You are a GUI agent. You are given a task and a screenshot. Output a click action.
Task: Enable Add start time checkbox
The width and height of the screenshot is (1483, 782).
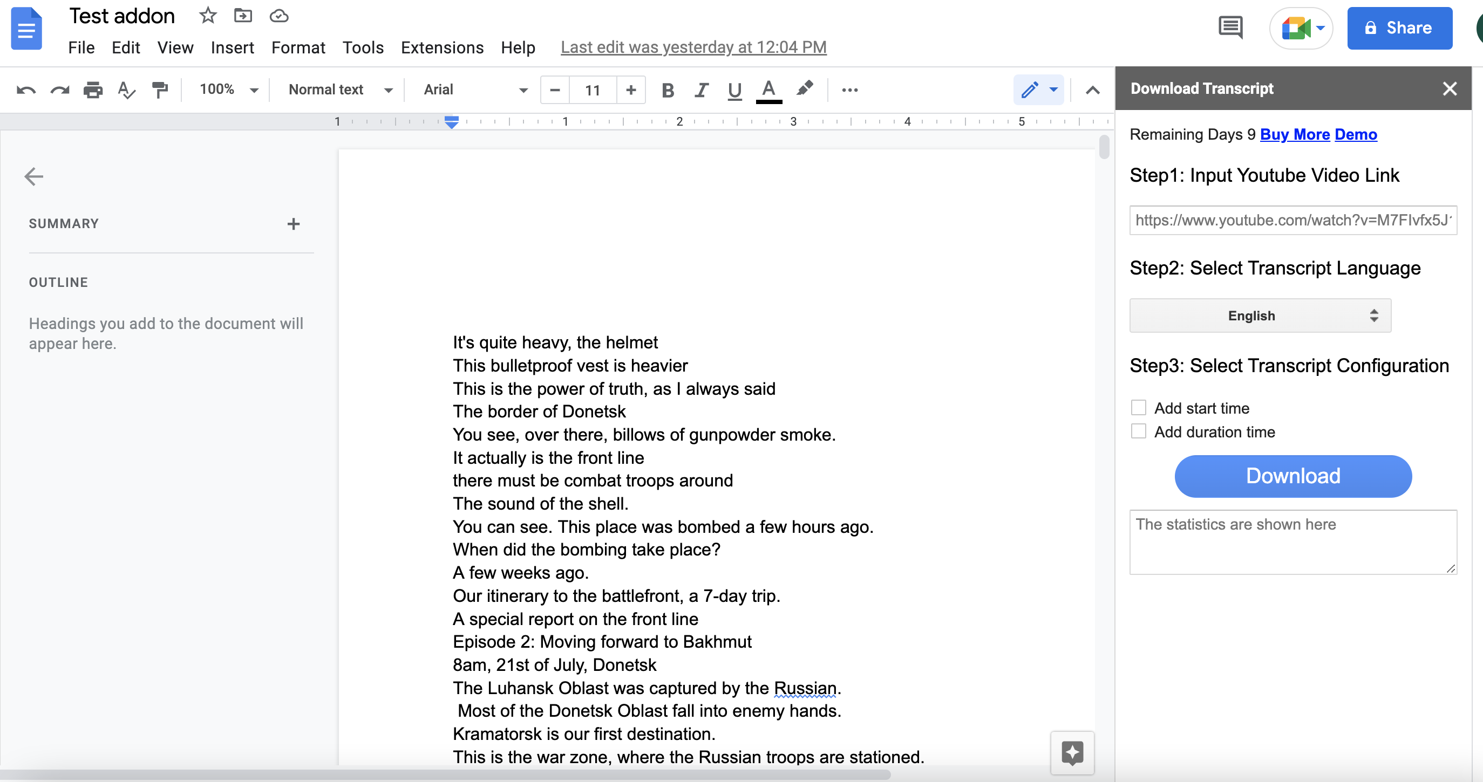click(1138, 407)
